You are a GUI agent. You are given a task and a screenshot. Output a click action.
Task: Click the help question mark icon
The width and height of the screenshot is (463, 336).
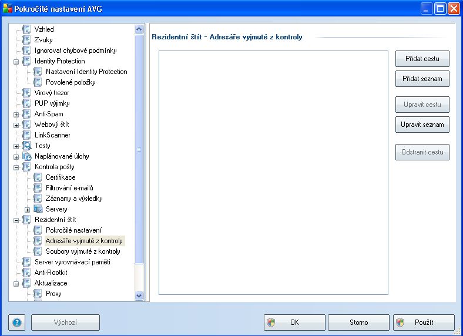coord(17,322)
